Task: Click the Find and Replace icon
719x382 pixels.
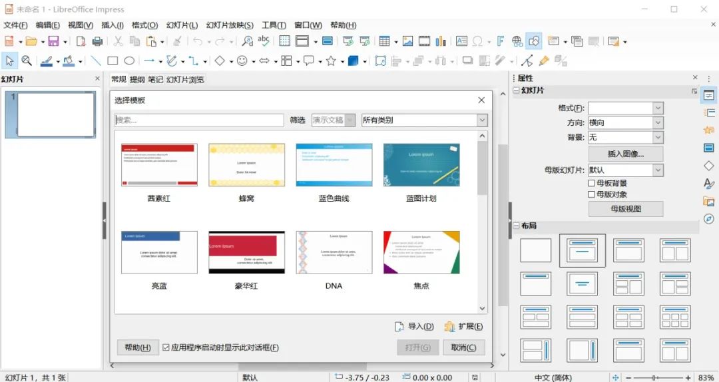Action: [x=247, y=41]
